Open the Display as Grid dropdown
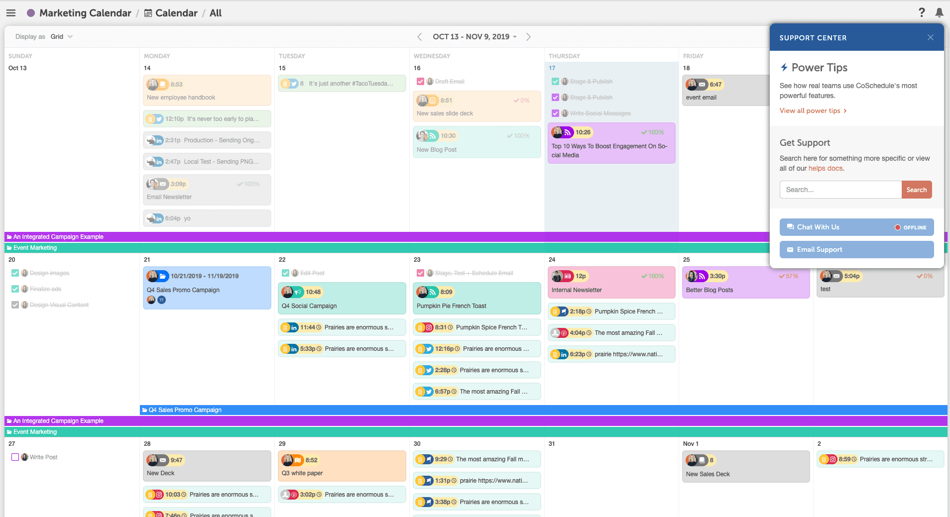The image size is (950, 517). (62, 37)
